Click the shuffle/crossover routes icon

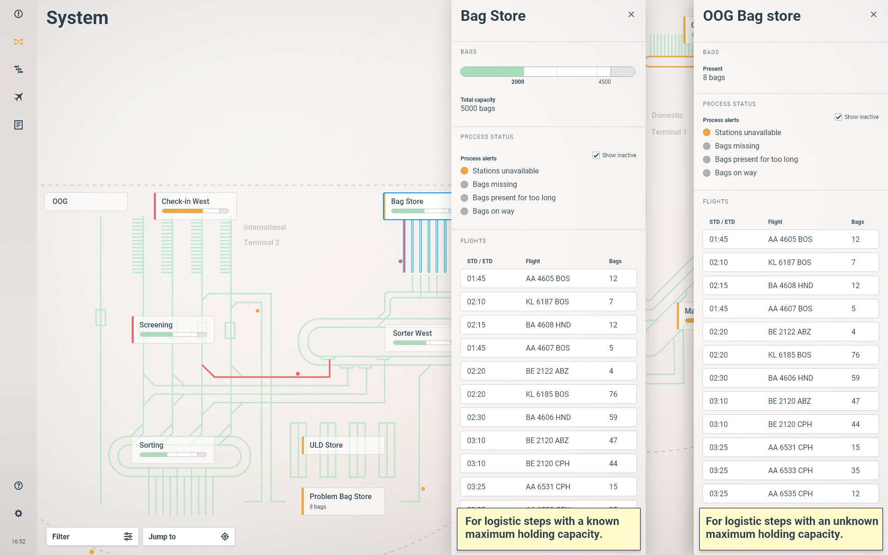18,42
